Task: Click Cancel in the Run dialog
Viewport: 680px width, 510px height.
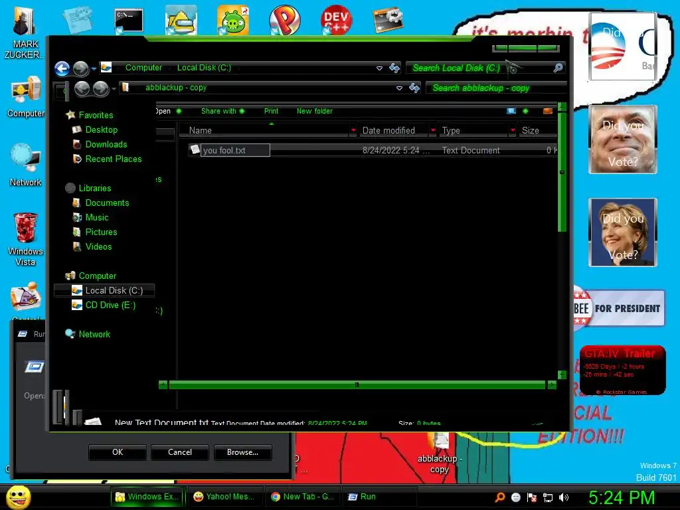Action: coord(180,452)
